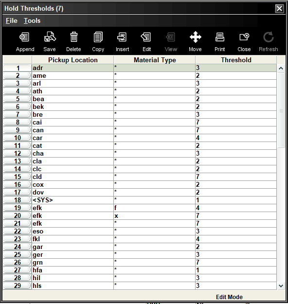Open the Tools menu

click(x=32, y=21)
